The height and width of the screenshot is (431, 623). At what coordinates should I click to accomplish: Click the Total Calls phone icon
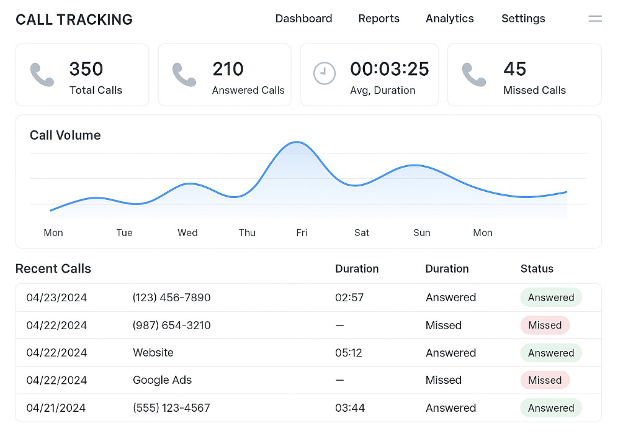coord(42,75)
